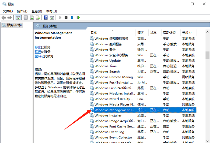The height and width of the screenshot is (143, 210).
Task: Select the Windows Modules Installer service
Action: point(143,93)
